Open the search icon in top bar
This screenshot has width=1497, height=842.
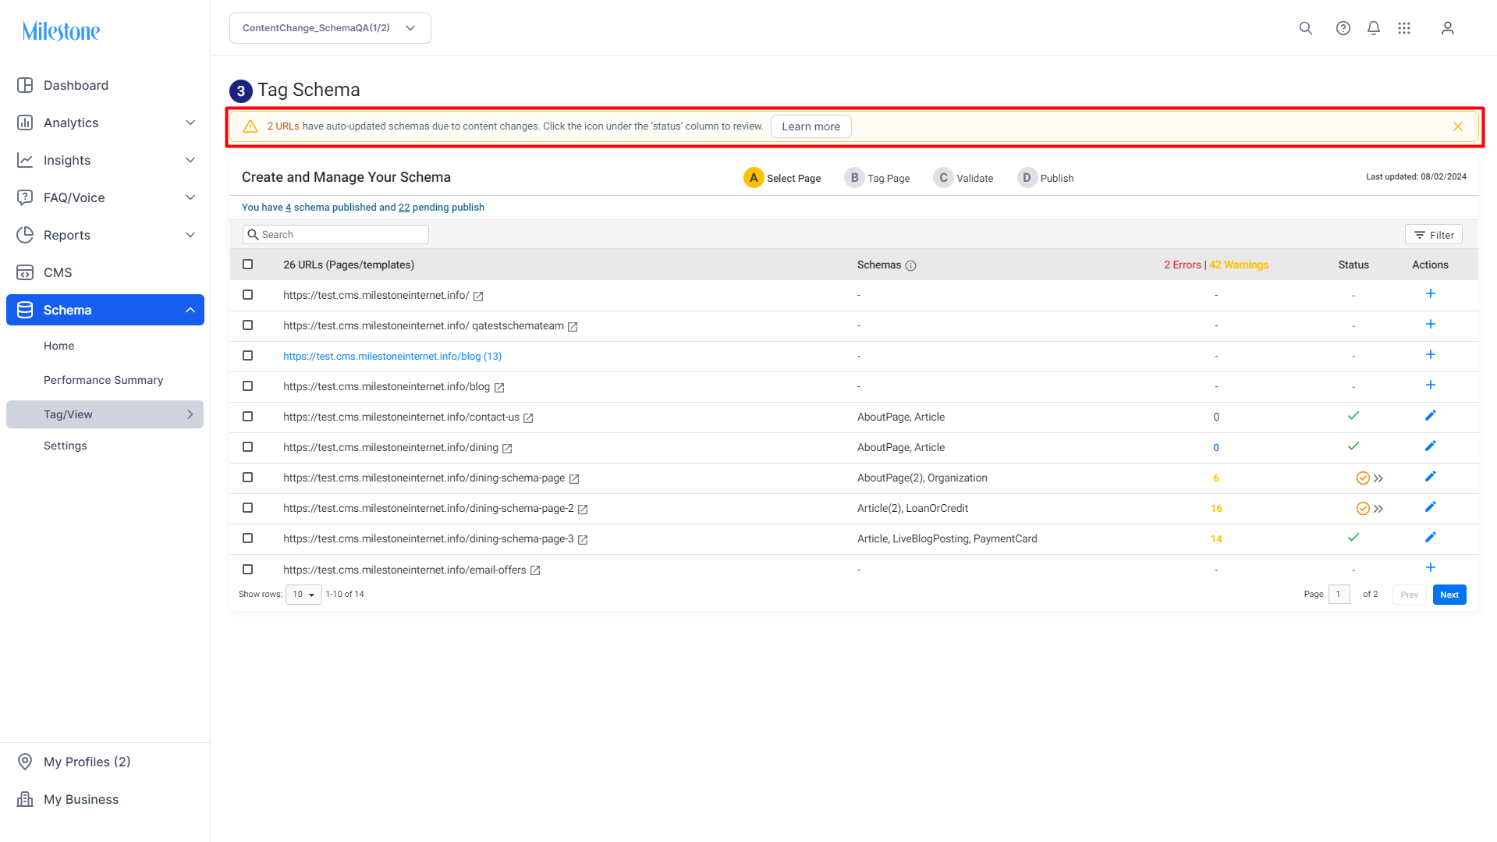[1305, 28]
